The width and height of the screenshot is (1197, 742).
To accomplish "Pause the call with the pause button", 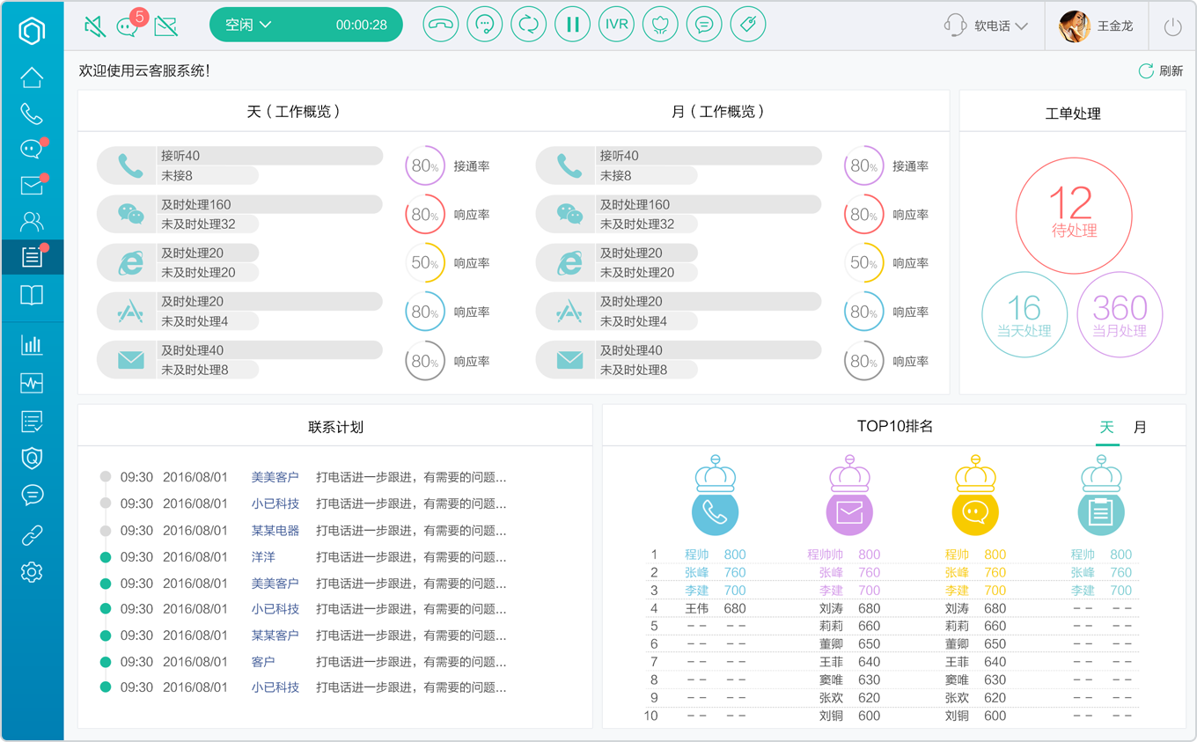I will tap(572, 25).
